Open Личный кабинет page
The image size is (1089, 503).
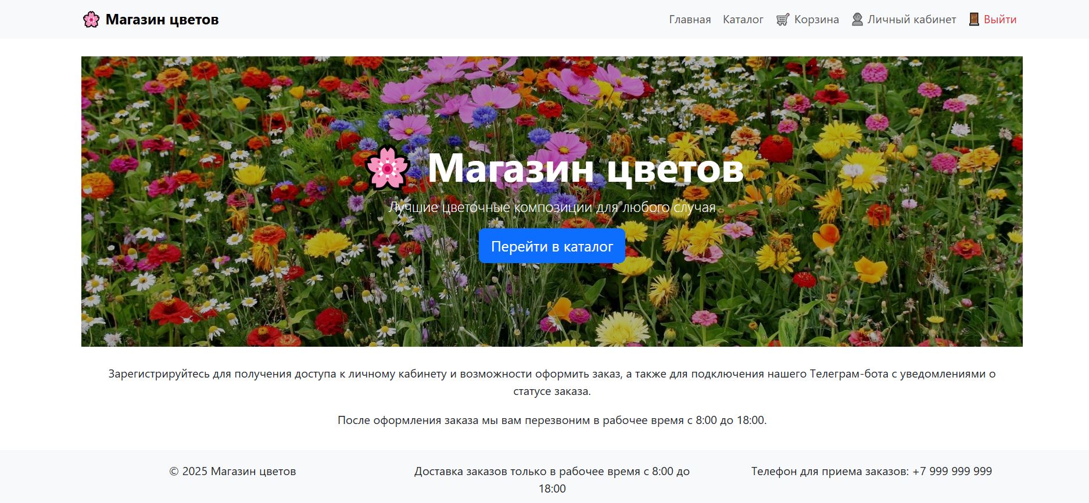(x=912, y=20)
